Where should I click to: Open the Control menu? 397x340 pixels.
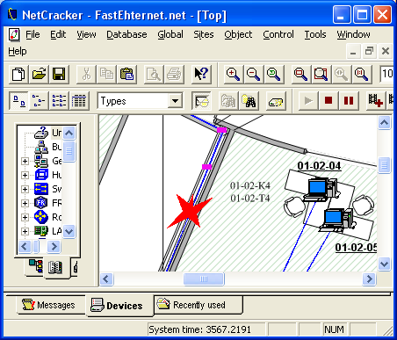pos(278,34)
